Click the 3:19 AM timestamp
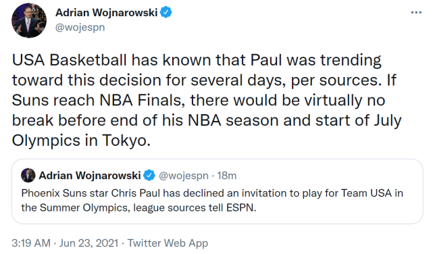This screenshot has width=433, height=254. (31, 243)
